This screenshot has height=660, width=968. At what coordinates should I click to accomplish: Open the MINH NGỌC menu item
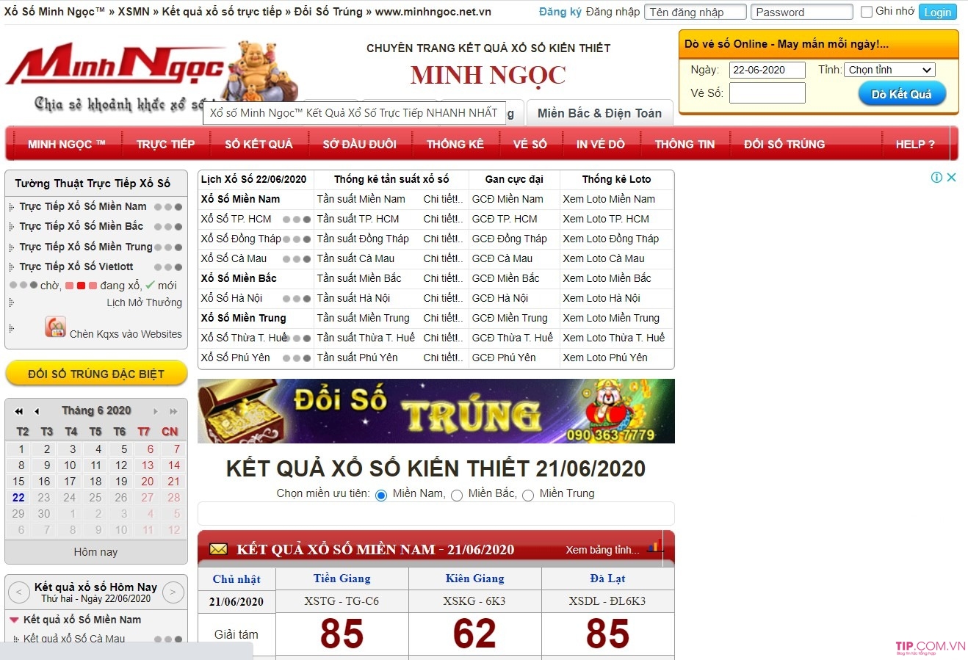(x=67, y=144)
